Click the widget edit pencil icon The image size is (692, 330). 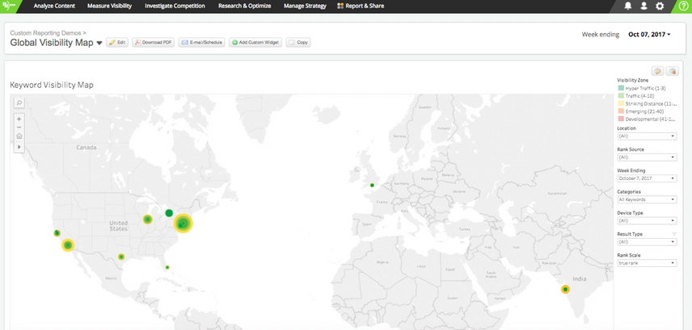coord(657,71)
